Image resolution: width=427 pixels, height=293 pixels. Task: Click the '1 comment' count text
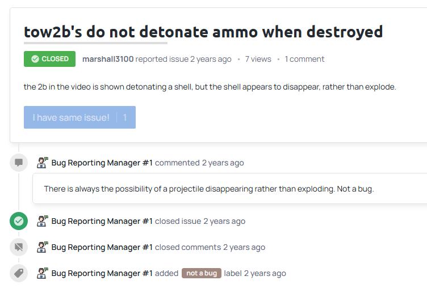click(304, 59)
